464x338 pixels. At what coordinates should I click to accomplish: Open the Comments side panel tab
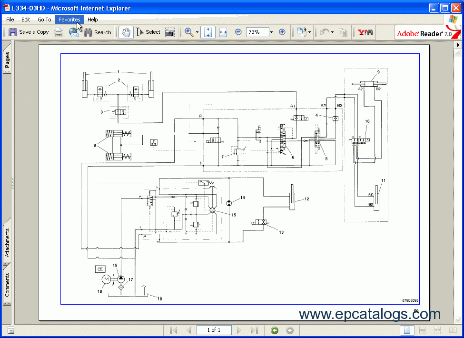[x=7, y=285]
